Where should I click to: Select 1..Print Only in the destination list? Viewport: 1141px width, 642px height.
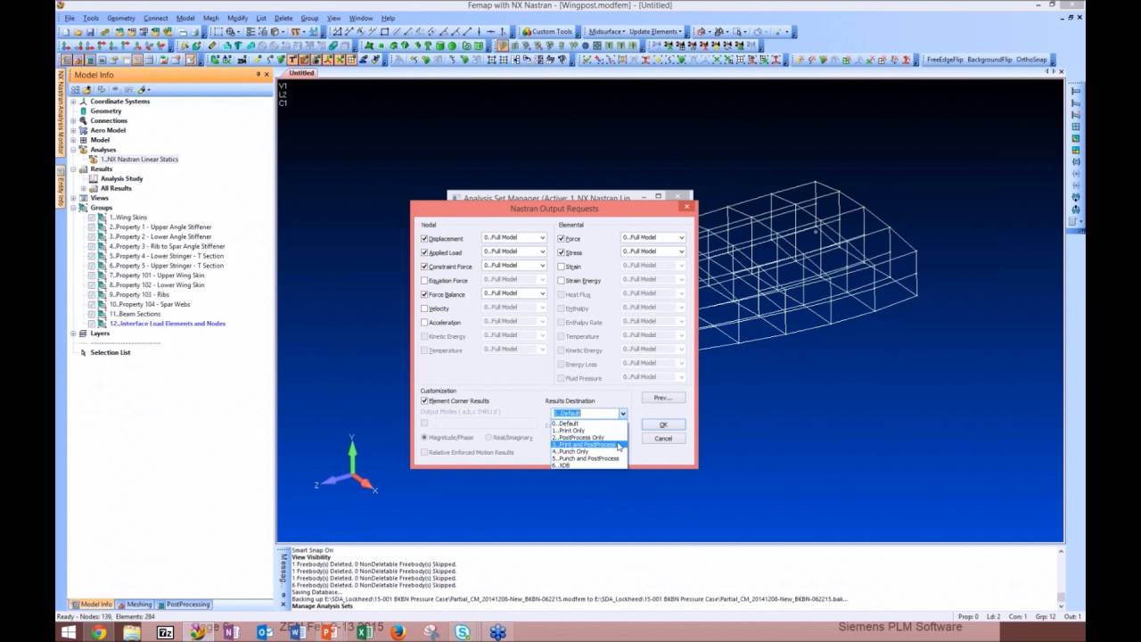[x=589, y=431]
